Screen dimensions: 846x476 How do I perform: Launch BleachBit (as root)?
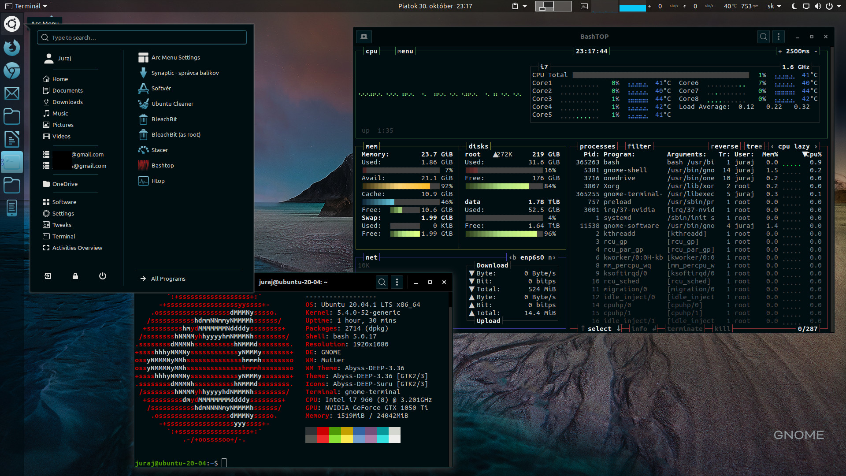(x=169, y=135)
